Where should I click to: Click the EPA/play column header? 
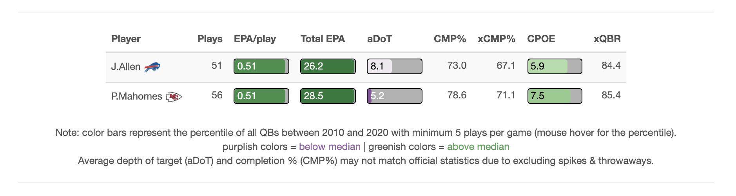coord(255,39)
